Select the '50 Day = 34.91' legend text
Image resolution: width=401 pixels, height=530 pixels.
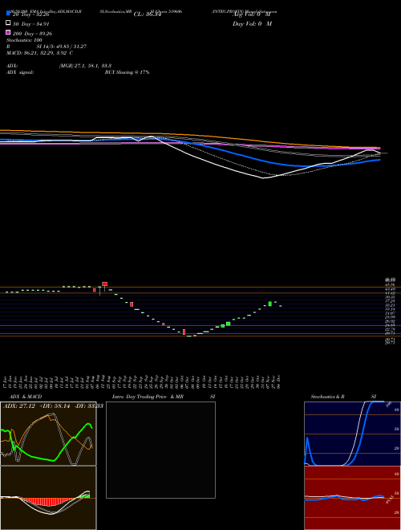30,24
